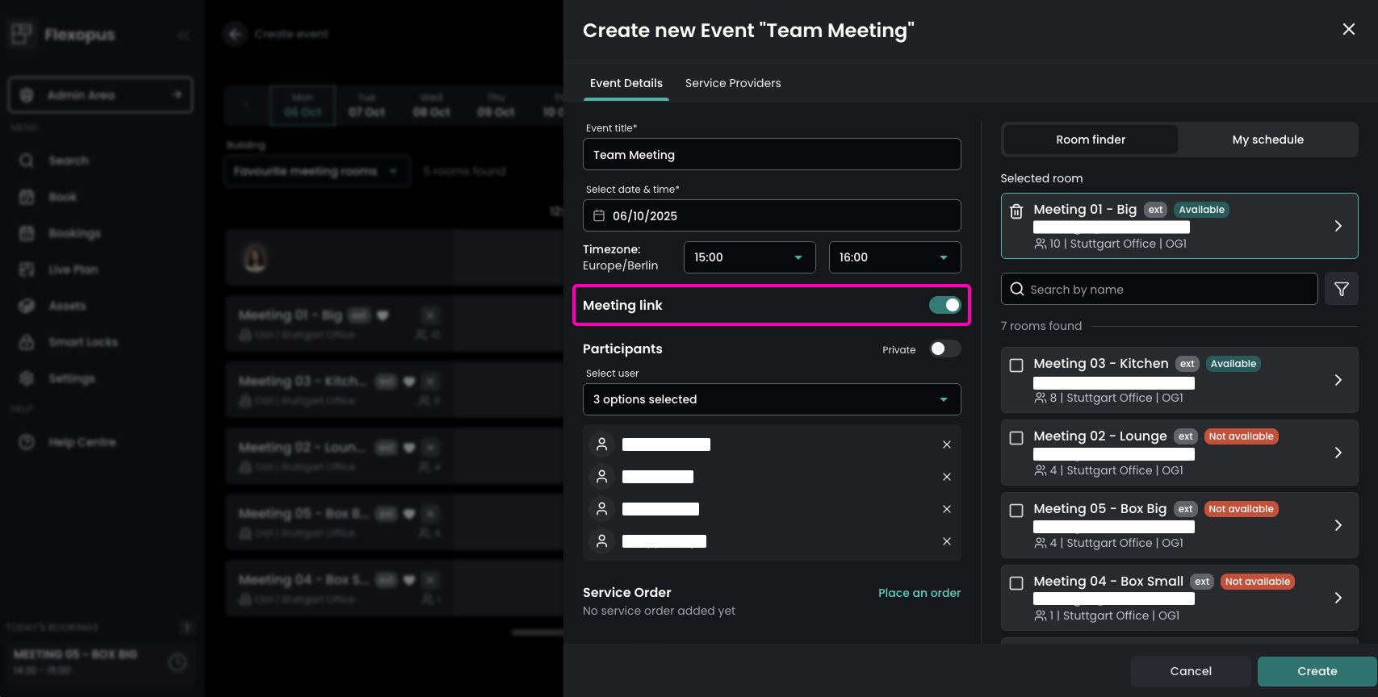Viewport: 1378px width, 697px height.
Task: Enable the Private participants toggle
Action: (944, 348)
